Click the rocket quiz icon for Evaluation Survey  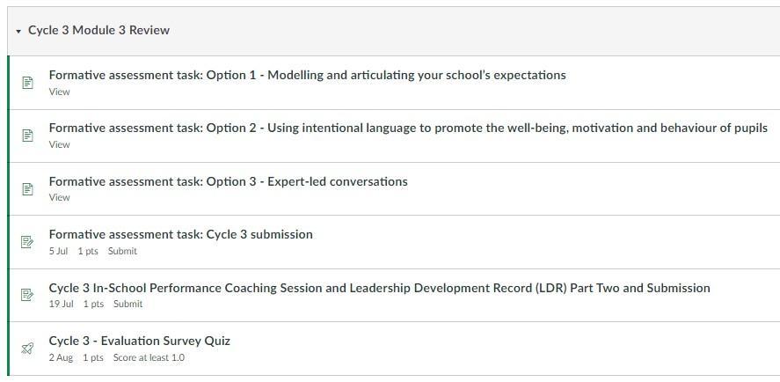(27, 349)
